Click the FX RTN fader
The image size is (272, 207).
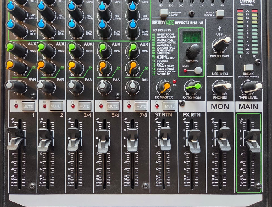(x=194, y=141)
